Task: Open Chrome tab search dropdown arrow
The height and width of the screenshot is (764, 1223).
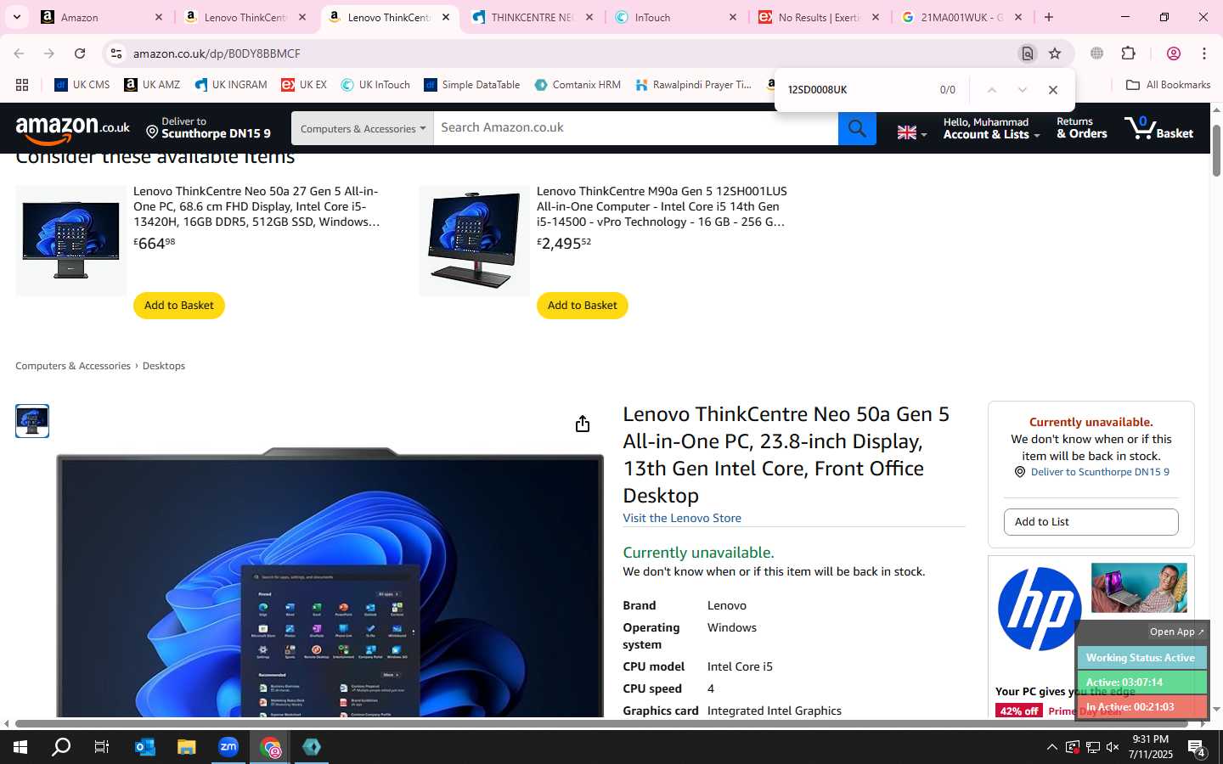Action: (16, 17)
